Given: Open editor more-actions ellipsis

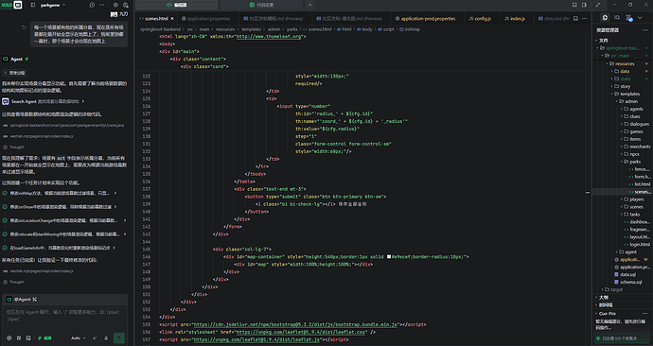Looking at the screenshot, I should click(x=584, y=19).
